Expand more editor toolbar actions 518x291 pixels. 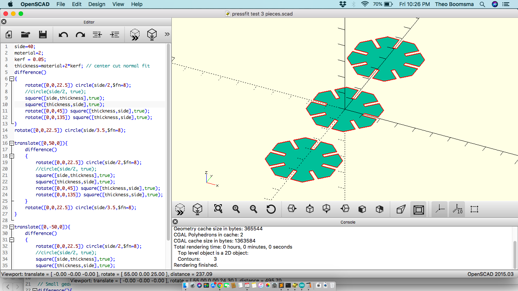point(167,34)
